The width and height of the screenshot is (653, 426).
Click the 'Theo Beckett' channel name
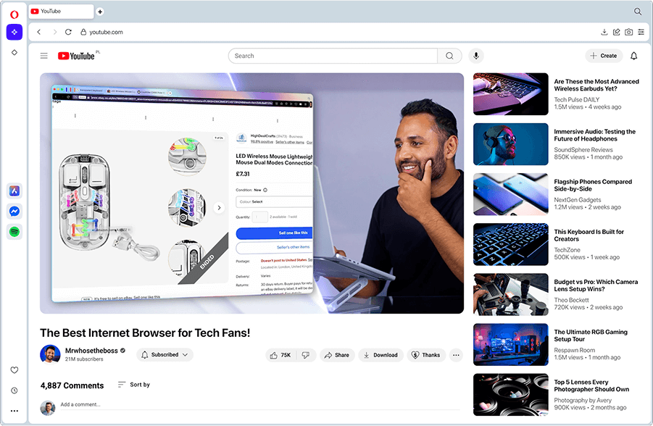pyautogui.click(x=571, y=300)
